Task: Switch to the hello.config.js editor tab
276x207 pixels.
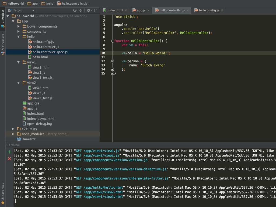Action: 209,11
